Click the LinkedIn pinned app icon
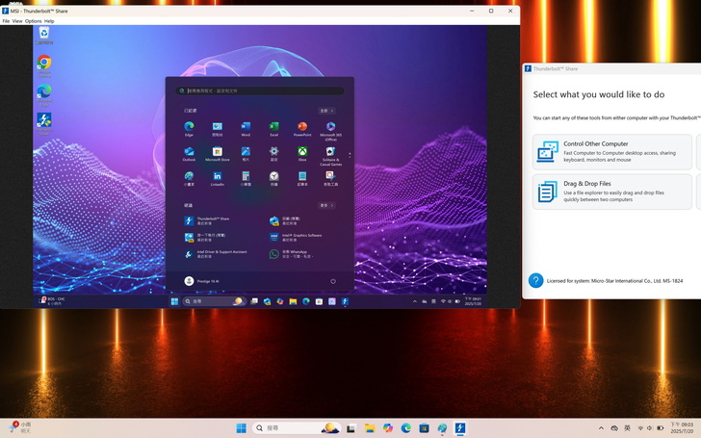 pos(218,178)
